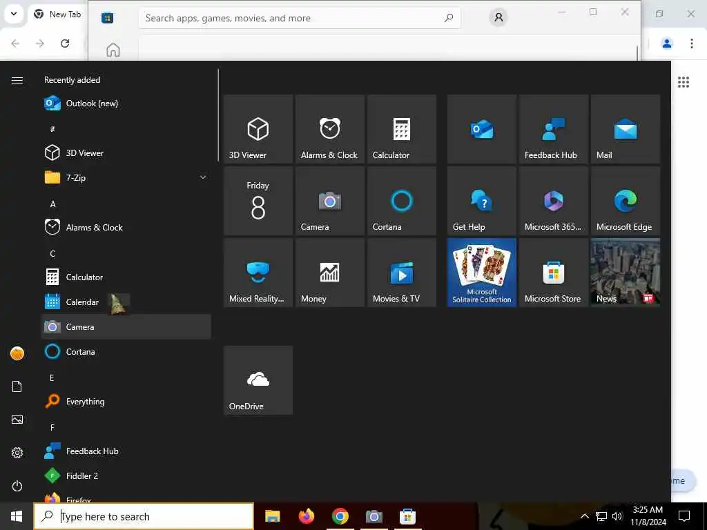Open the Alarms & Clock tile
Screen dimensions: 707x530
pyautogui.click(x=329, y=129)
